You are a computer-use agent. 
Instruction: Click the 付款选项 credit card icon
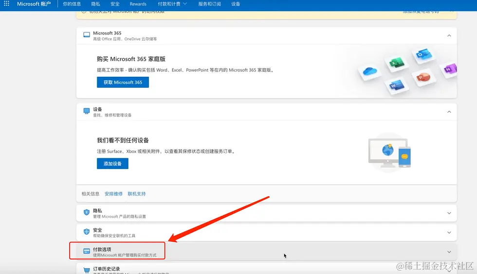point(87,251)
